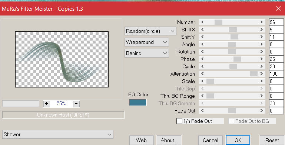285x145 pixels.
Task: Reset the filter settings
Action: 272,140
